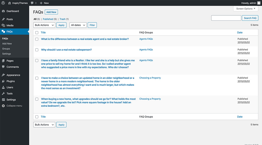Click the Users person icon

pos(3,87)
